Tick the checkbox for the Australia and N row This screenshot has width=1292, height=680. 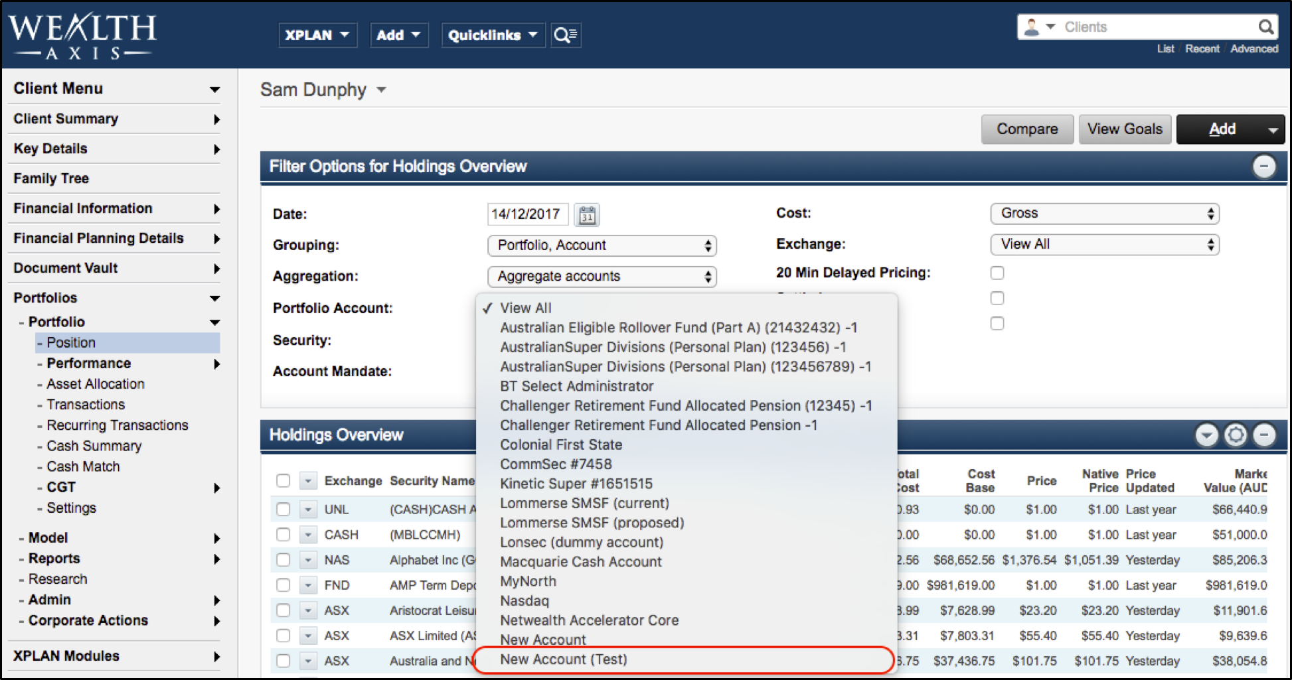tap(283, 661)
